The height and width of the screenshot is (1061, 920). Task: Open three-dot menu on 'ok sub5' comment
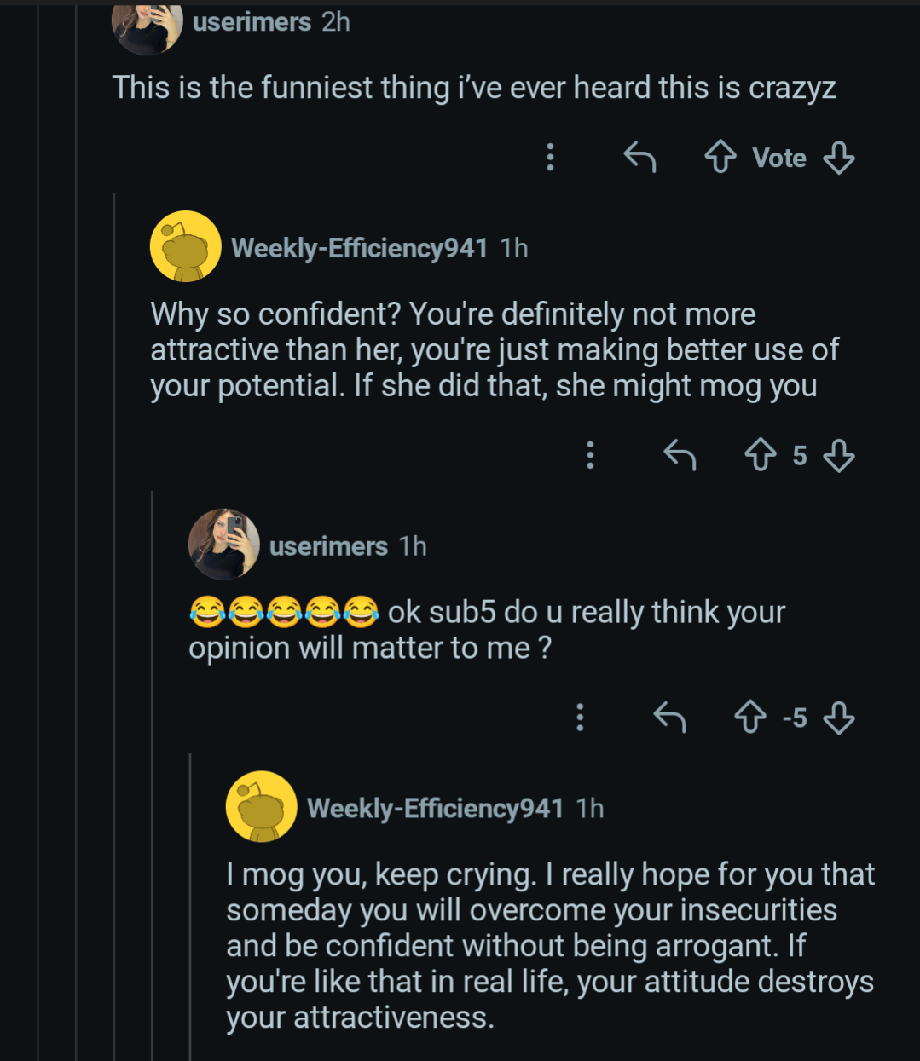(x=580, y=718)
